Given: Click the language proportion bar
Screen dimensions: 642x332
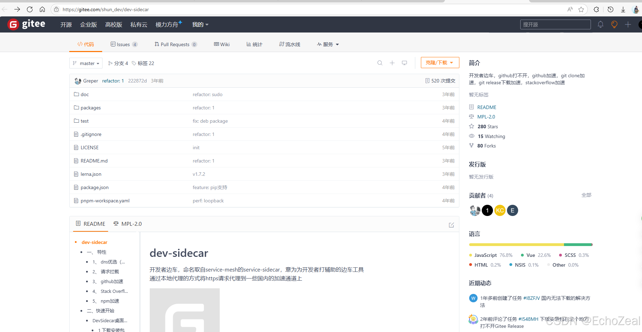Looking at the screenshot, I should pos(531,245).
